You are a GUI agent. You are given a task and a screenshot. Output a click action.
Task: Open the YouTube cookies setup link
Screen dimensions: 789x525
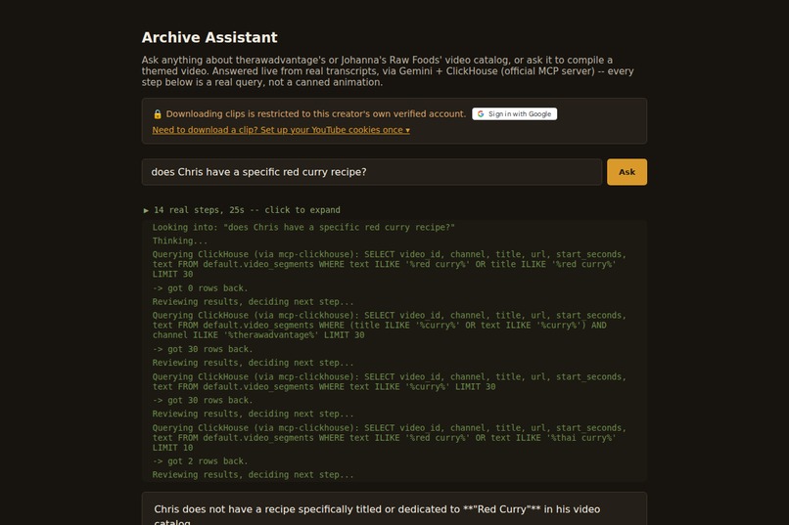(x=281, y=130)
